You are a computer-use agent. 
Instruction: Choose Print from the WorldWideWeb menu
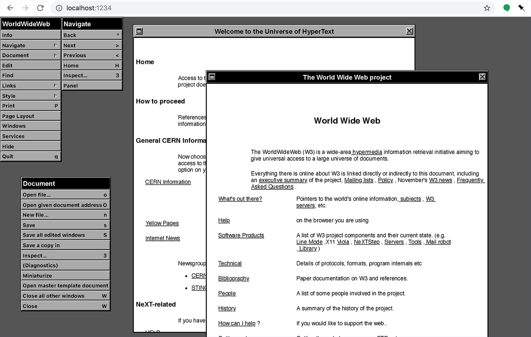pyautogui.click(x=31, y=106)
